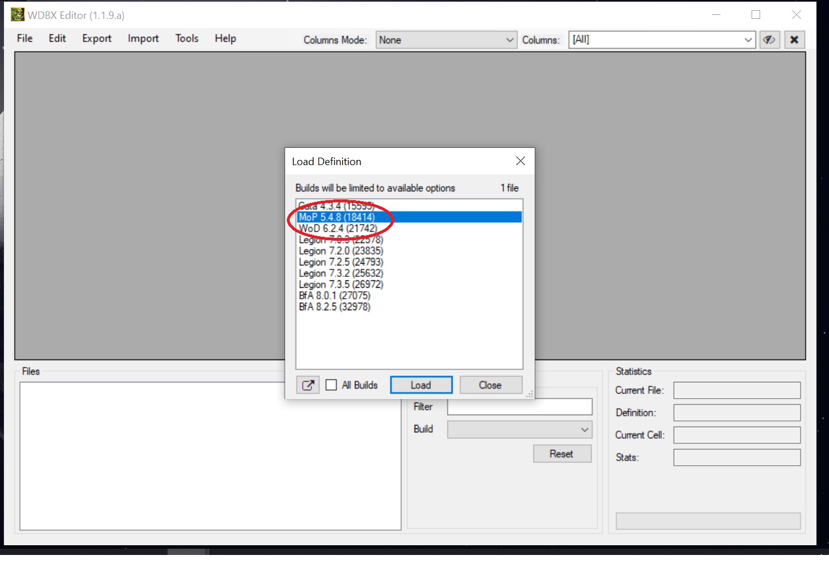Open the Import menu

(143, 38)
